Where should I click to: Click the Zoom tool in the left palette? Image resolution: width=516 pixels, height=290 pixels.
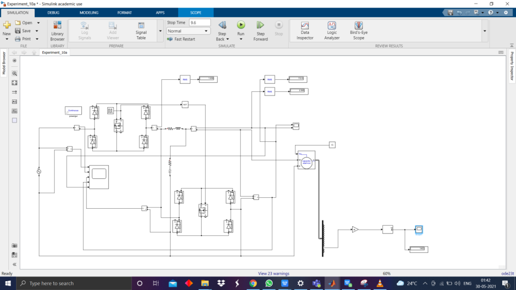14,73
